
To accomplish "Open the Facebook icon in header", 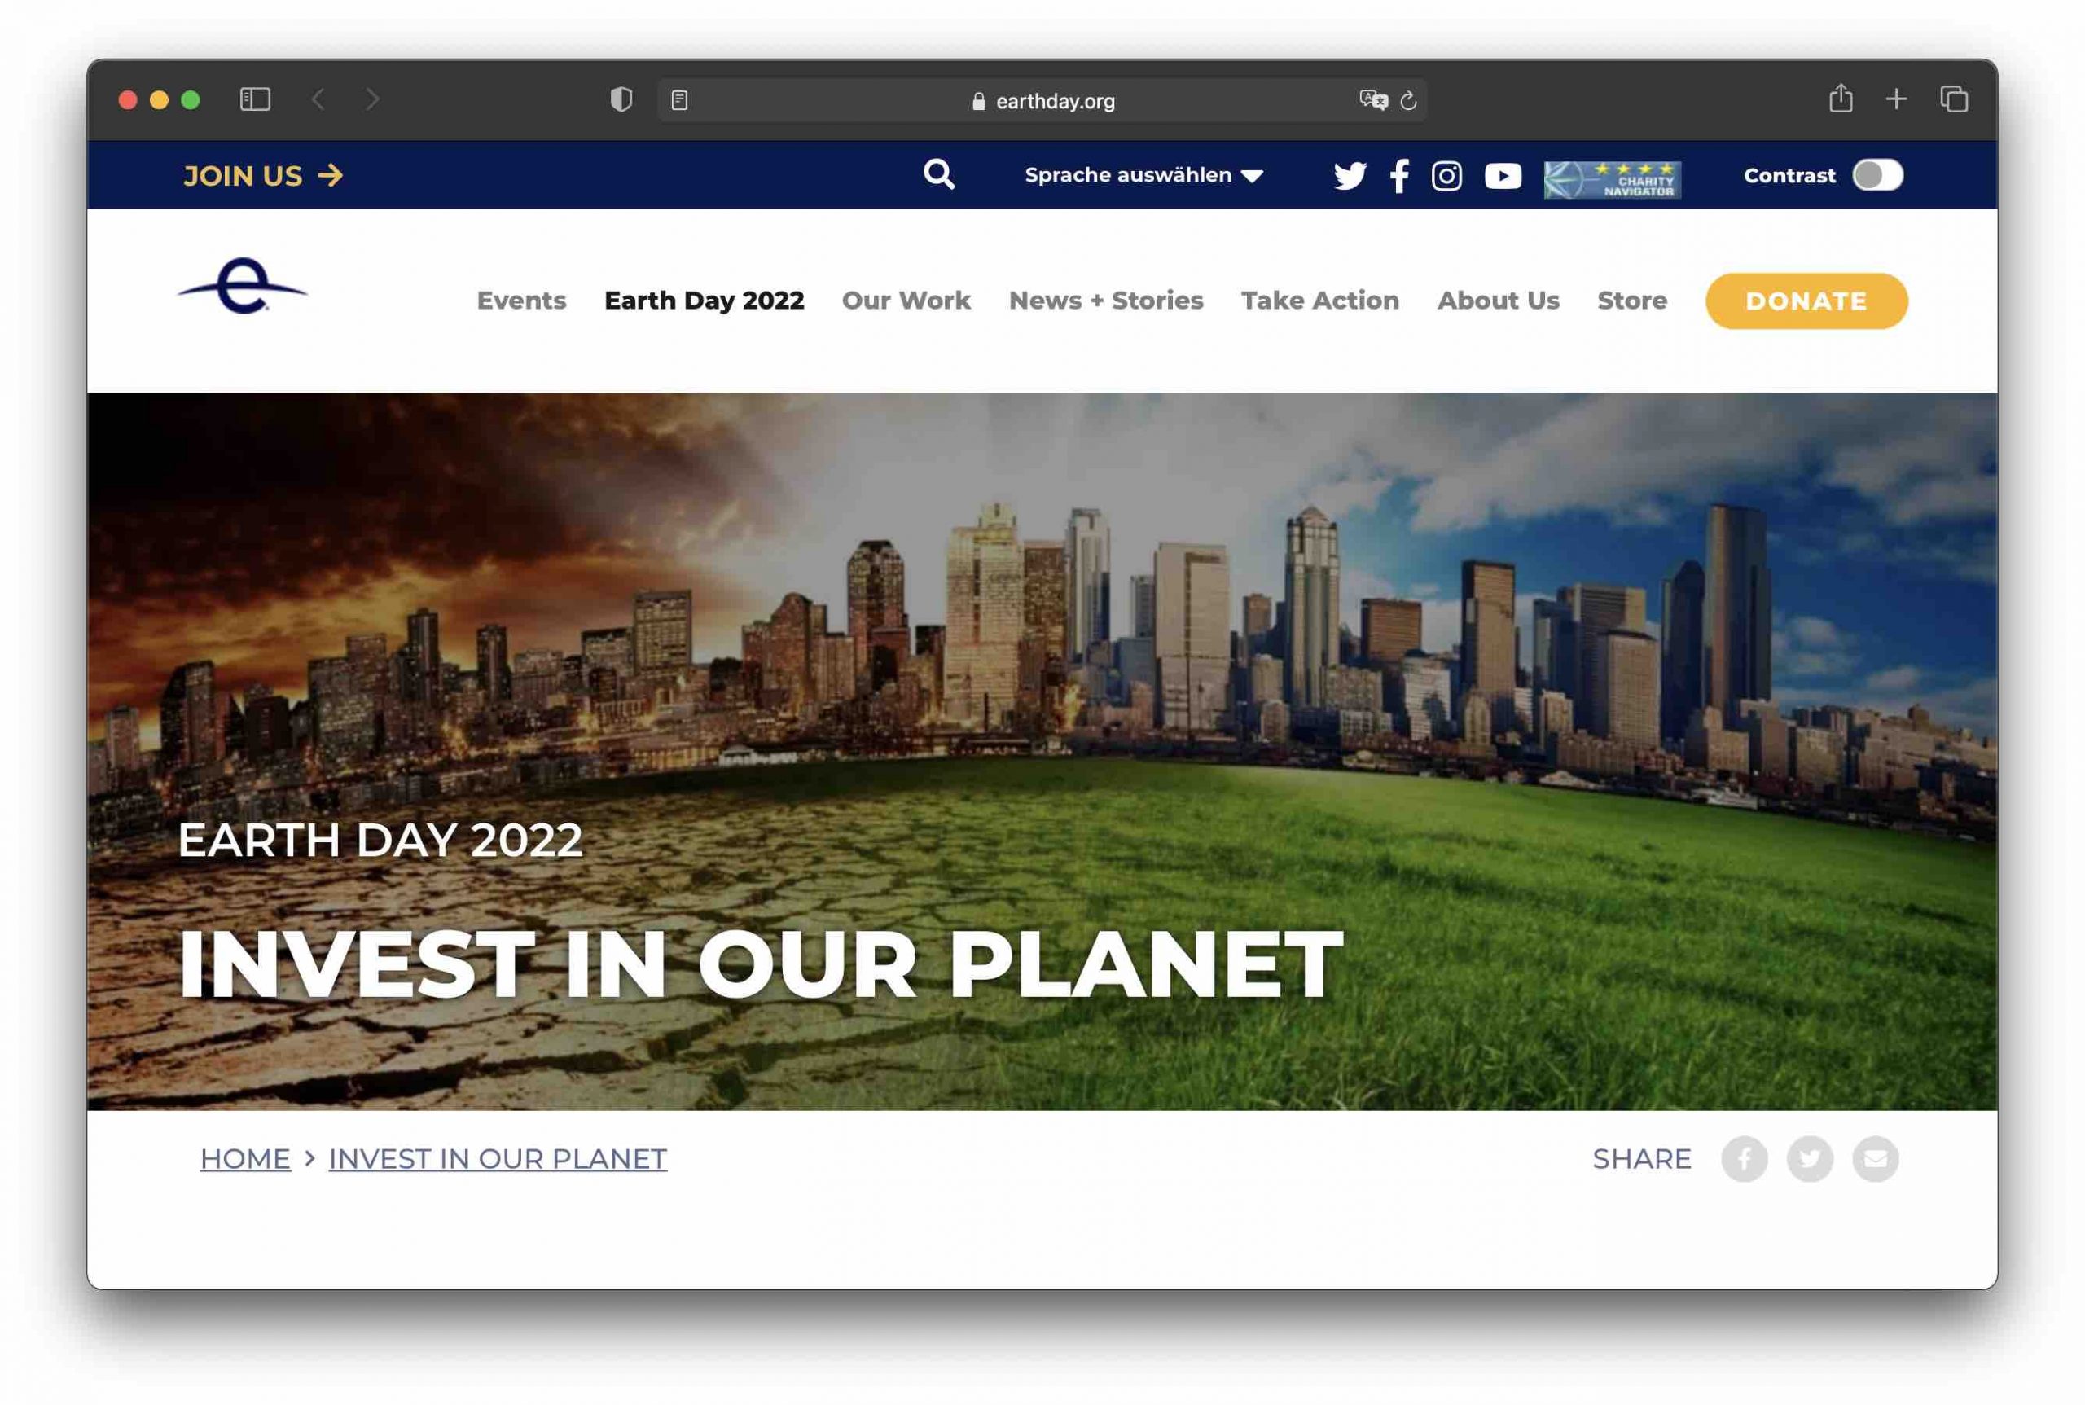I will coord(1398,176).
